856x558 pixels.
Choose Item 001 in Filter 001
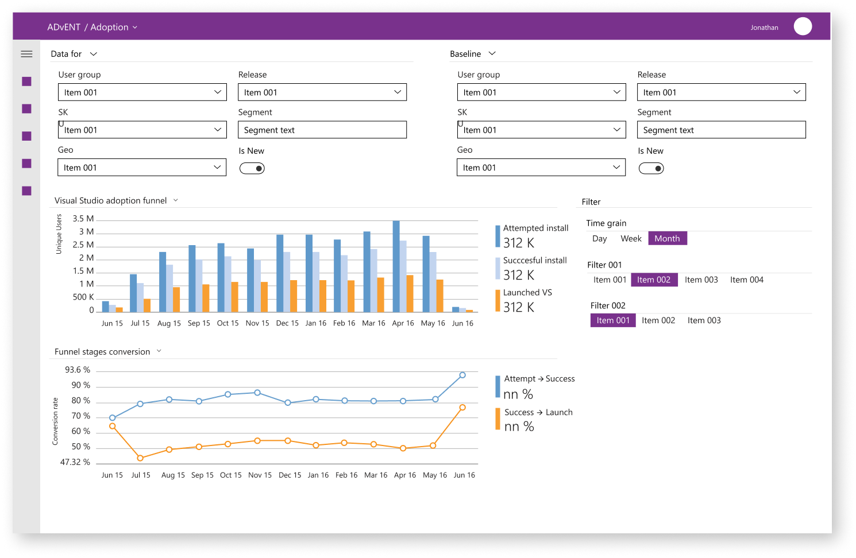pyautogui.click(x=610, y=280)
